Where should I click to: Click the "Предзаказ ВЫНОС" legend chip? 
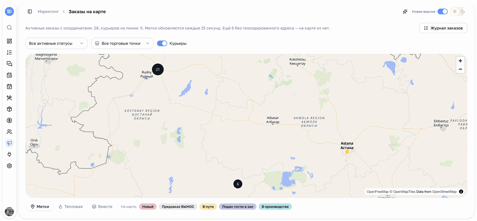178,207
